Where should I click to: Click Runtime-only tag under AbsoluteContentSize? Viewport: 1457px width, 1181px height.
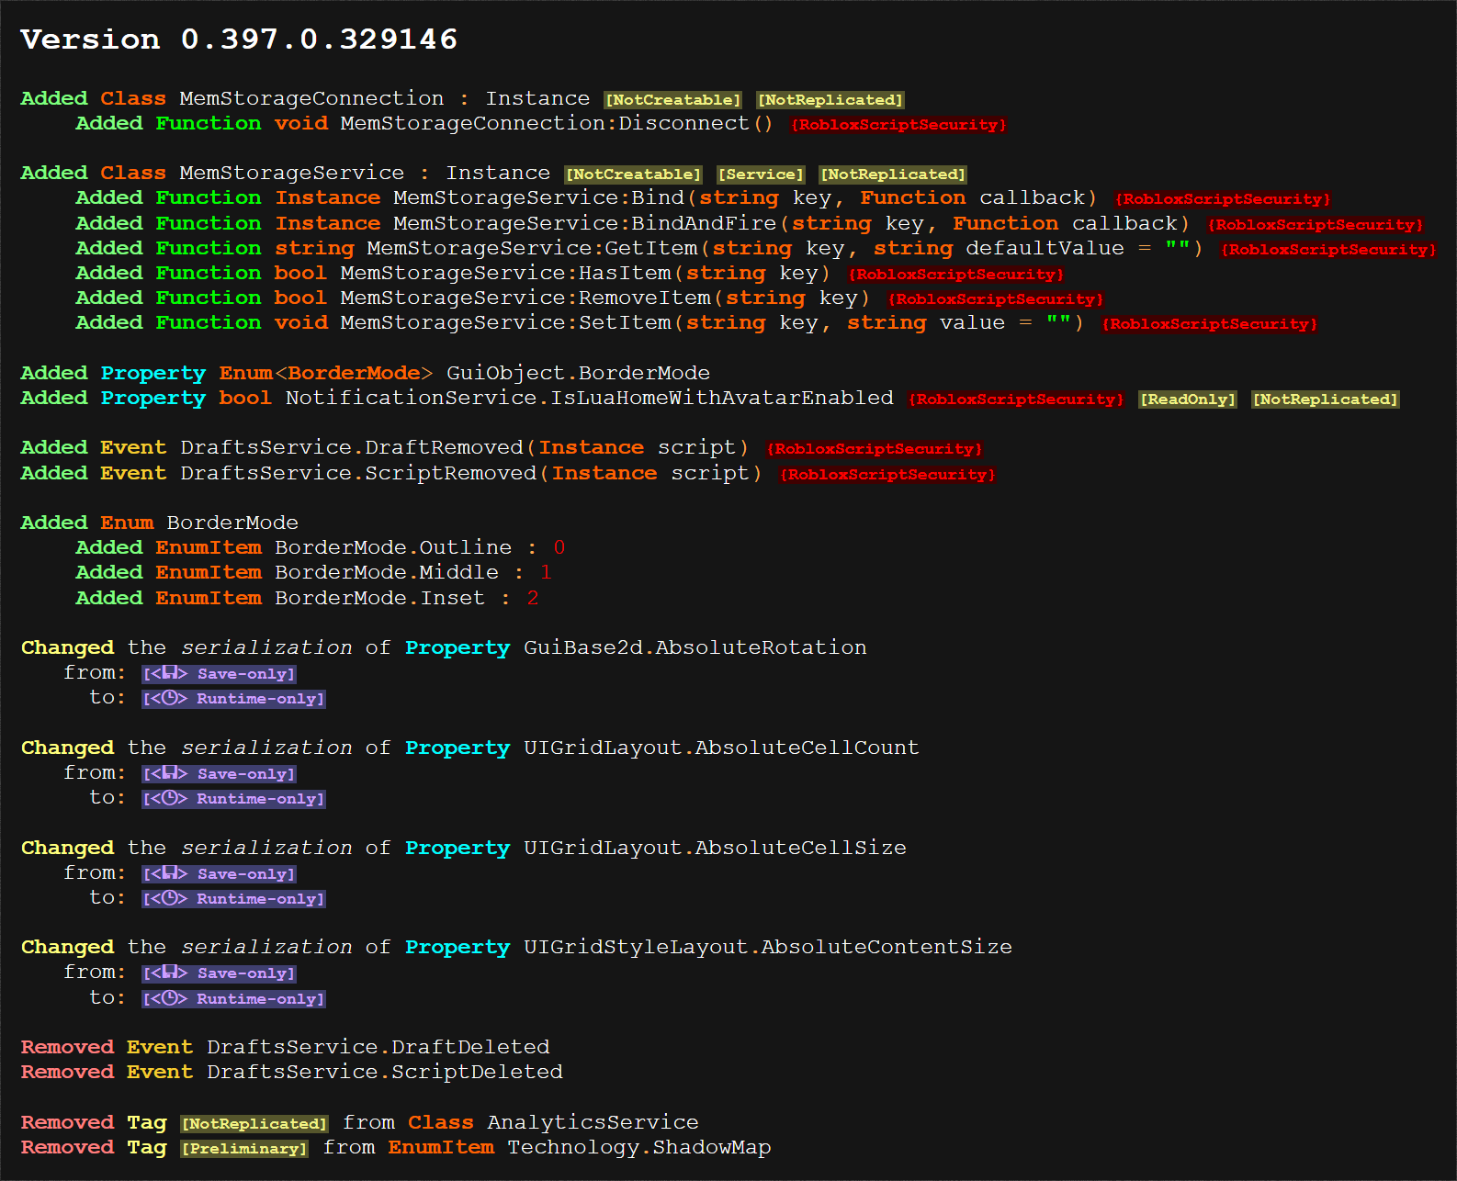[x=234, y=998]
